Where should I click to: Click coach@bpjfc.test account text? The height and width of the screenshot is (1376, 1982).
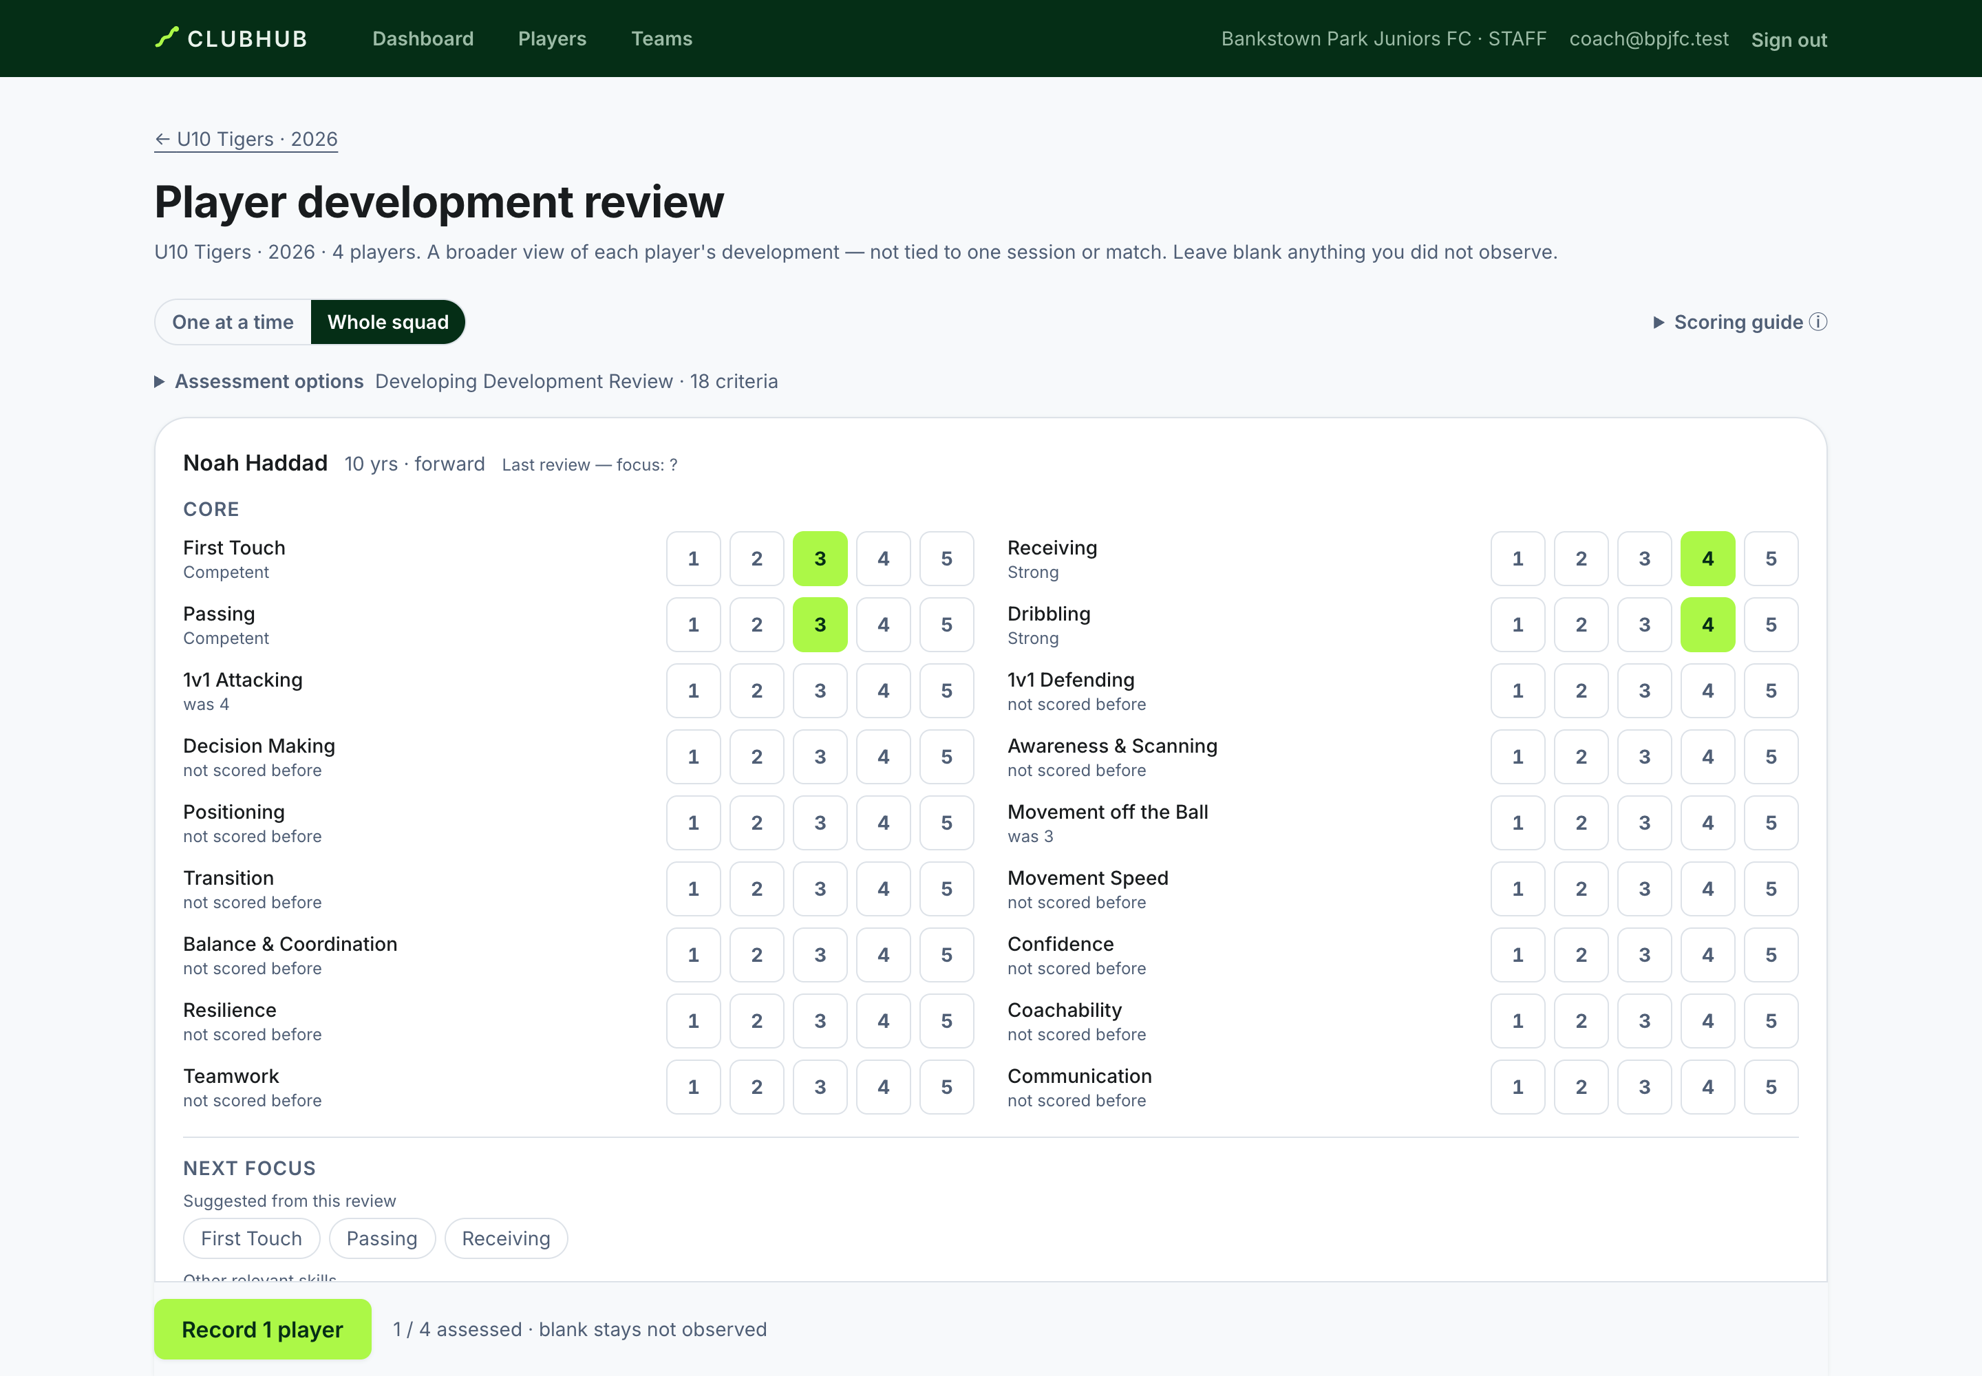pos(1648,39)
